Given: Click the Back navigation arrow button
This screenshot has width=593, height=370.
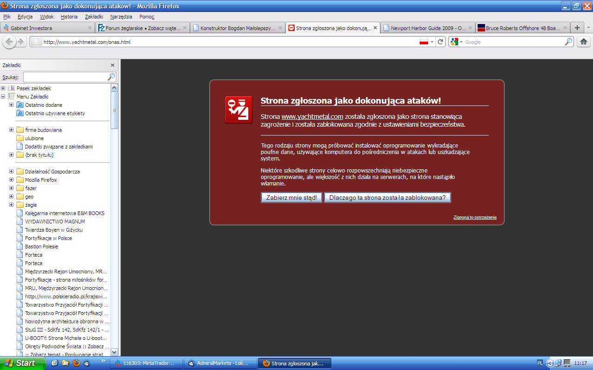Looking at the screenshot, I should (9, 42).
